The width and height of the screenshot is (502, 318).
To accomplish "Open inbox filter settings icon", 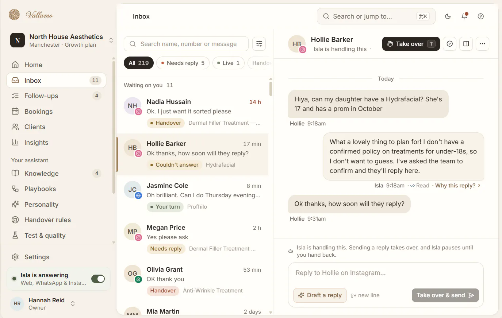I will 259,44.
